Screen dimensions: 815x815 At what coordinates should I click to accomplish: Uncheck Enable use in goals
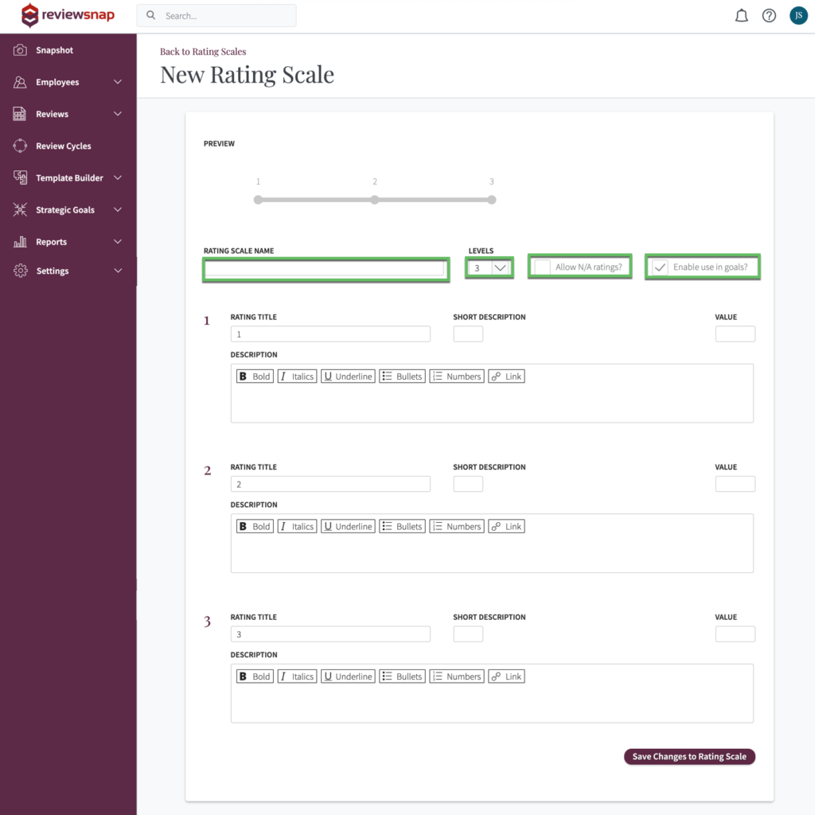660,267
